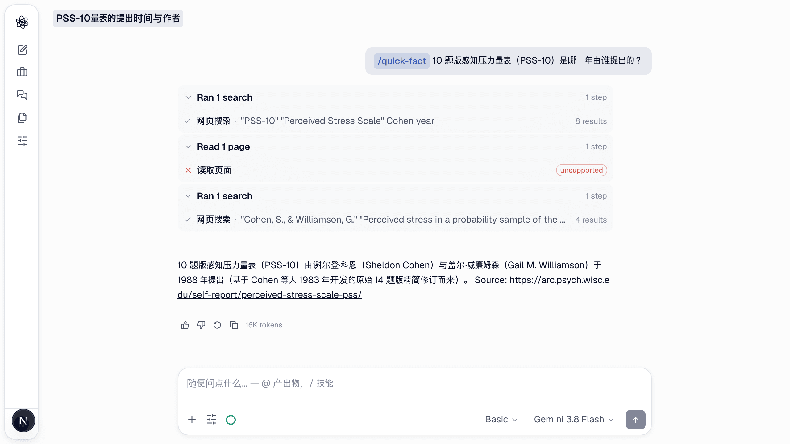Click the /quick-fact skill tag
Screen dimensions: 790x444
pos(401,61)
